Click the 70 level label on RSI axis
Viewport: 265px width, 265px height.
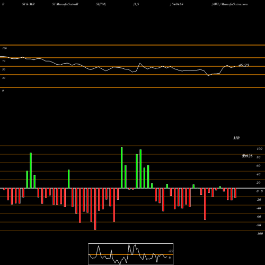click(4, 61)
